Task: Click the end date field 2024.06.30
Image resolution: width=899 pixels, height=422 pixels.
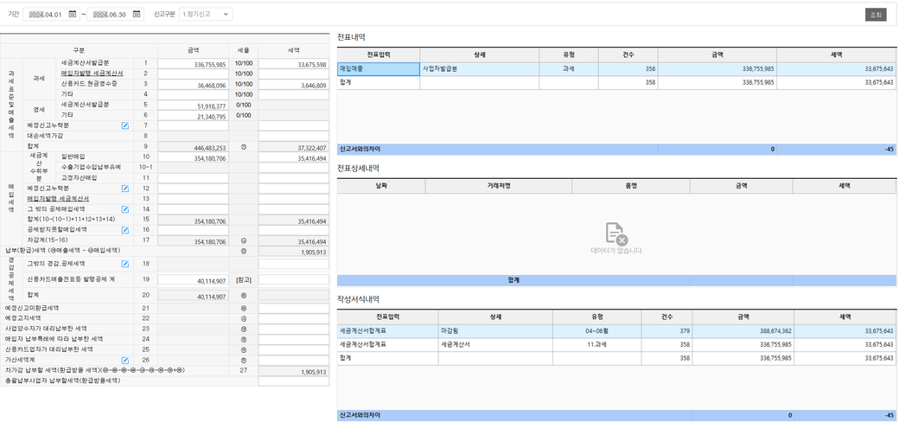Action: click(x=110, y=15)
